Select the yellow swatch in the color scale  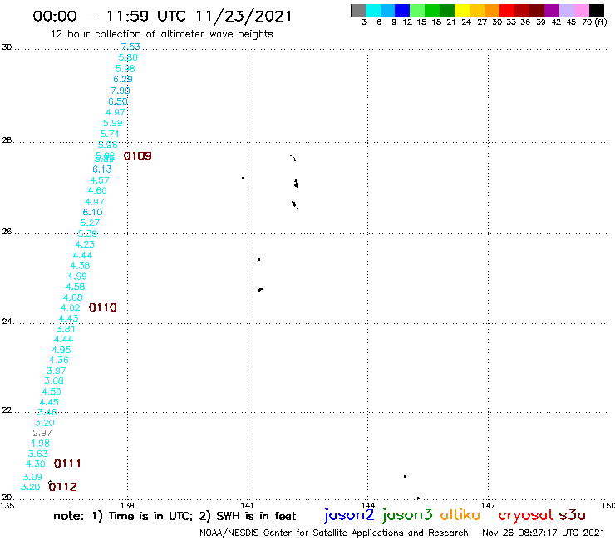pyautogui.click(x=462, y=10)
